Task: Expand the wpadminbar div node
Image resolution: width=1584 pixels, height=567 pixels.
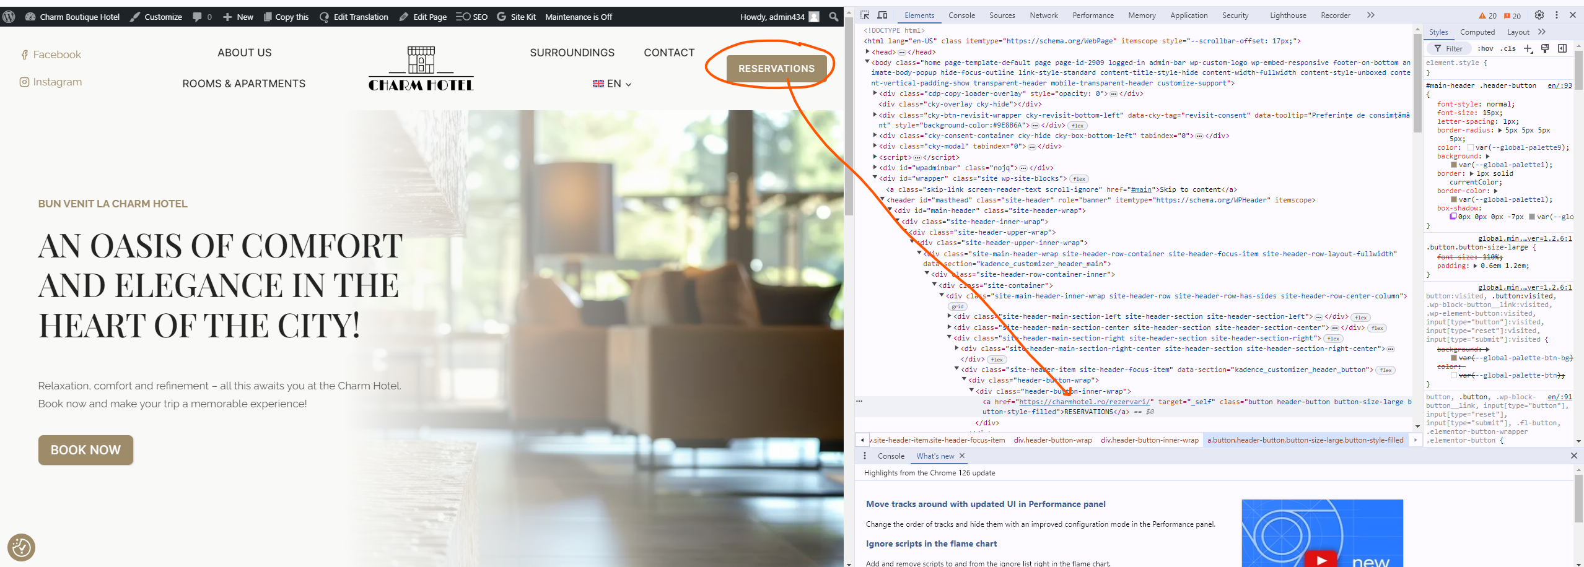Action: (875, 168)
